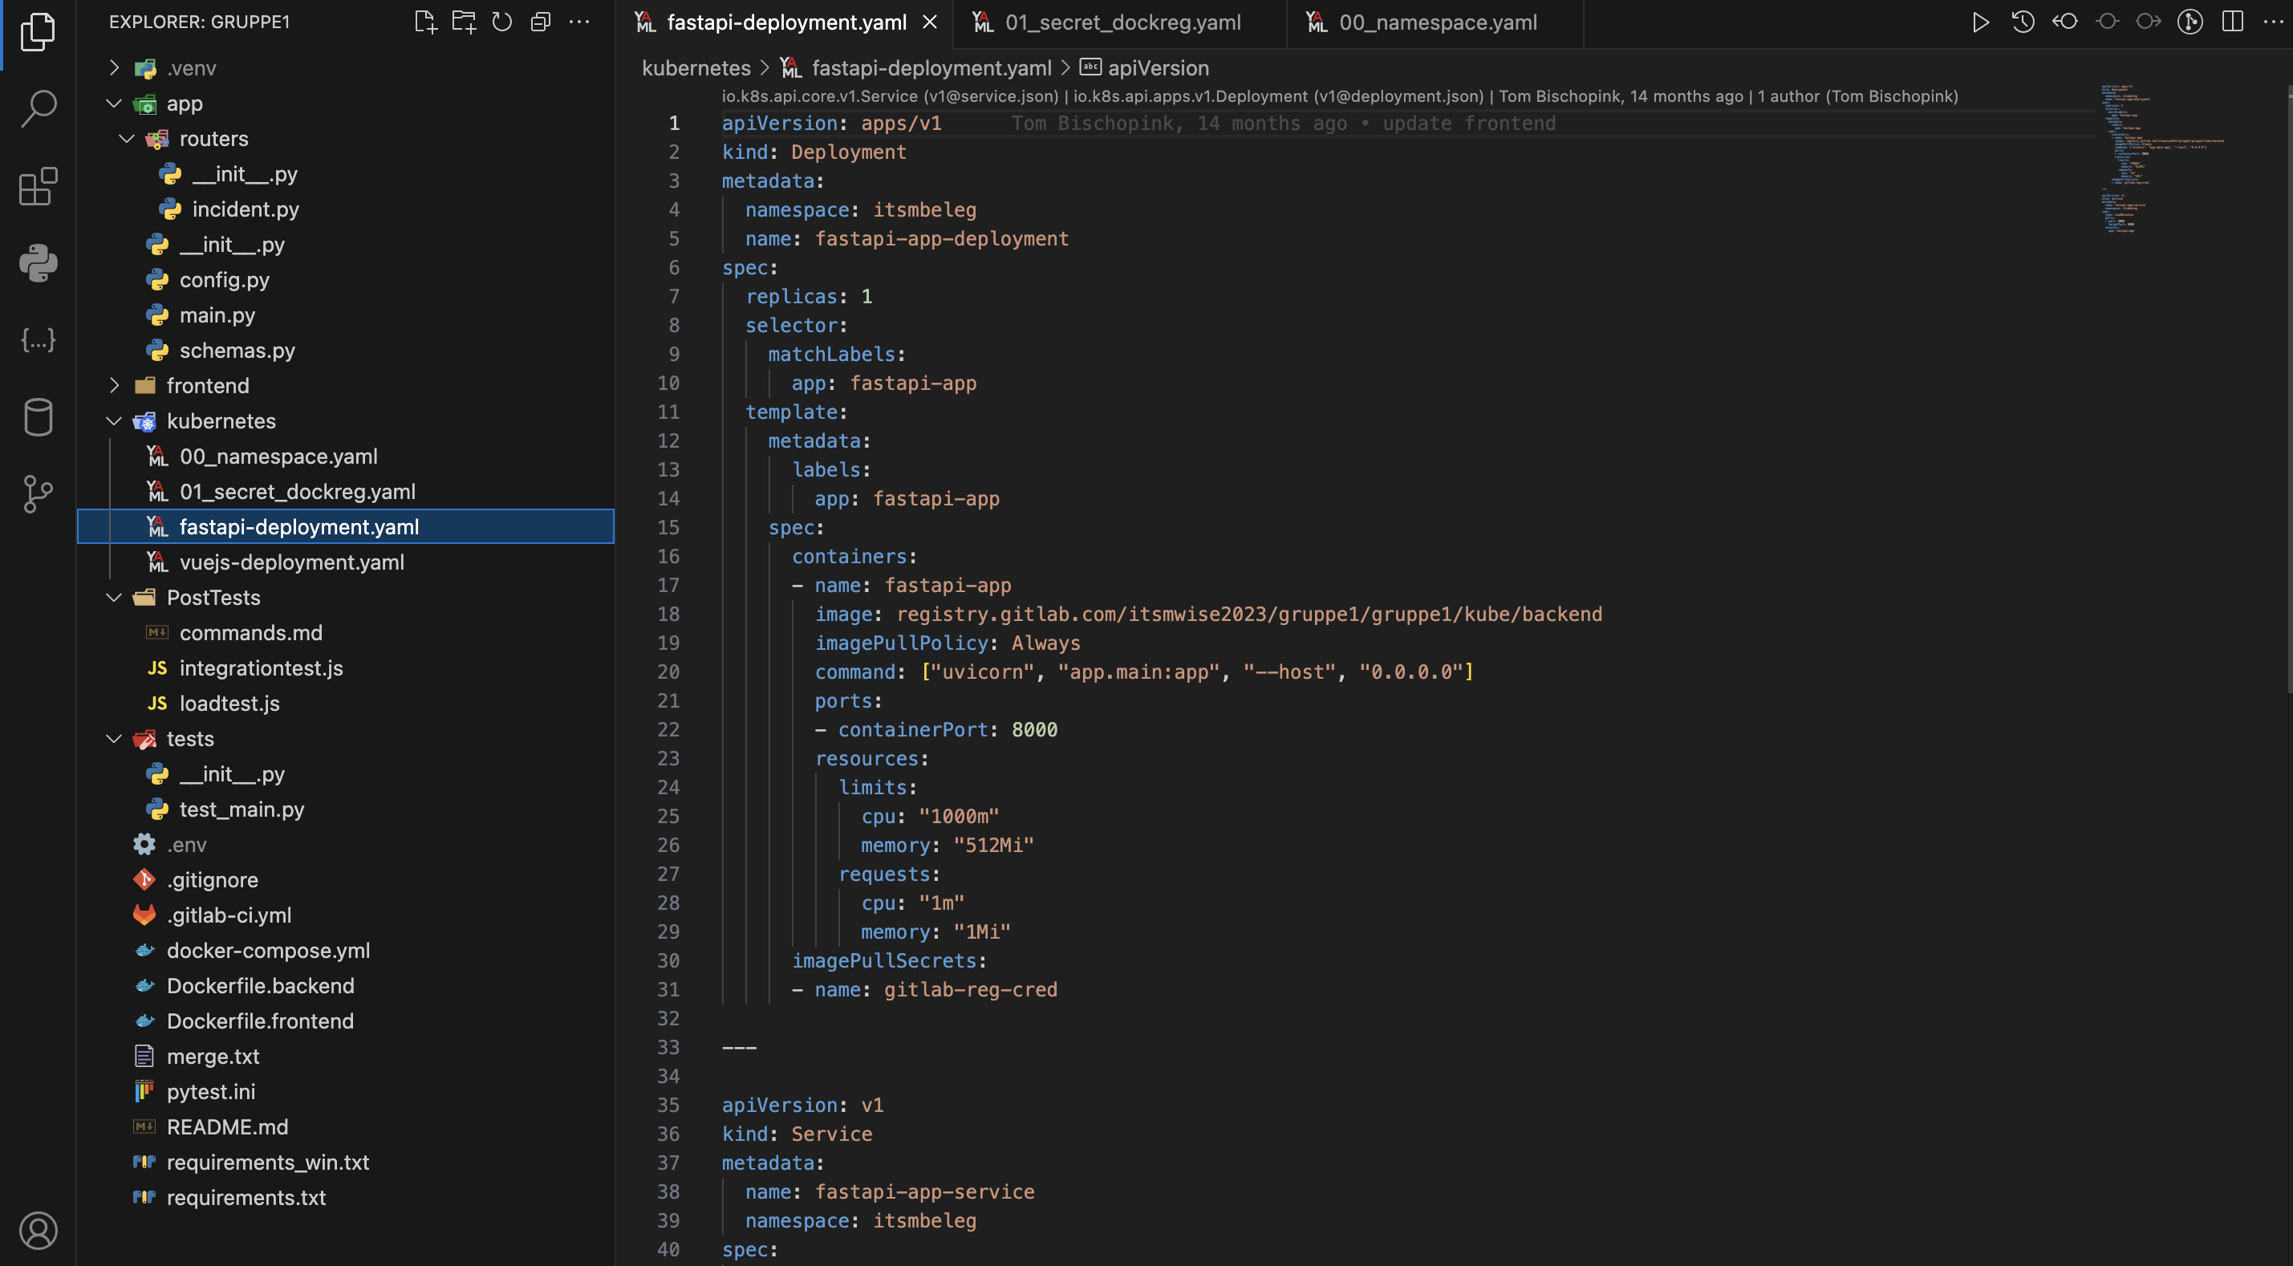This screenshot has height=1266, width=2293.
Task: Open file history timeline icon
Action: (2023, 22)
